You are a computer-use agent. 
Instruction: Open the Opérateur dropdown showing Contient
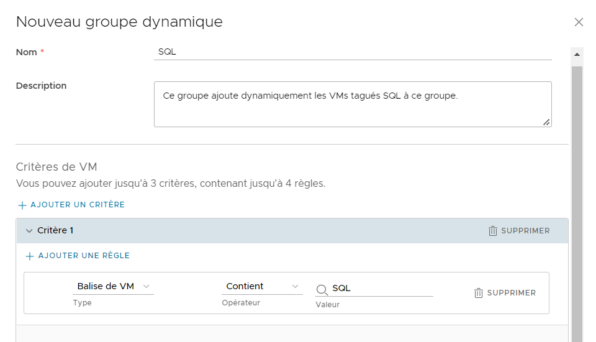coord(261,286)
